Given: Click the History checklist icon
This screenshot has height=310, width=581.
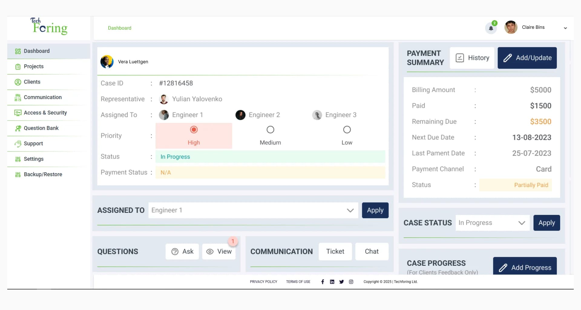Looking at the screenshot, I should click(x=460, y=58).
